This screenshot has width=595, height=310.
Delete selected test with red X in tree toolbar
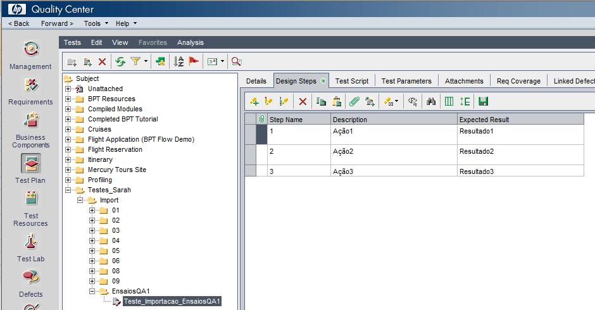(102, 61)
